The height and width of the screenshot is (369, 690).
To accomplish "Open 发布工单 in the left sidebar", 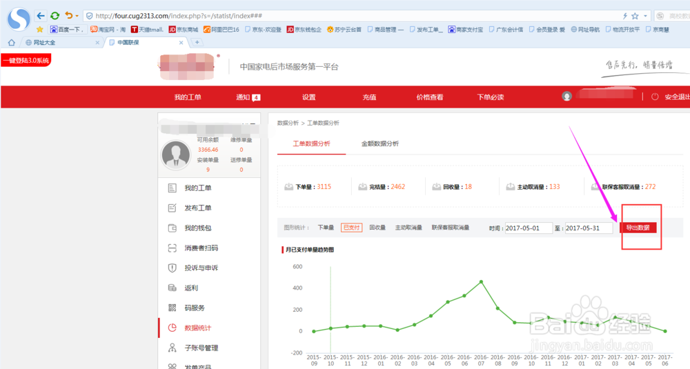I will [197, 208].
